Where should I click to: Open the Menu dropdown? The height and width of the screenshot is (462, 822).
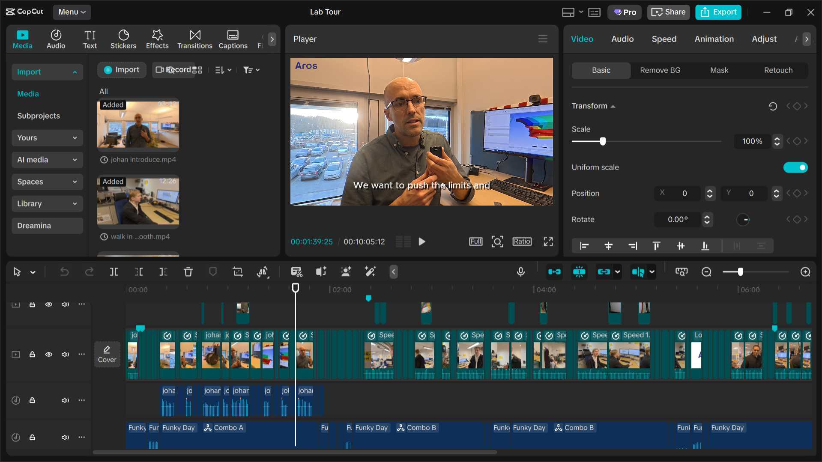click(72, 12)
